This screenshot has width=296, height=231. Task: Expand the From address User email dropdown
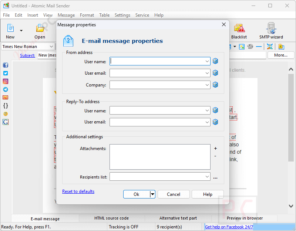tap(207, 73)
